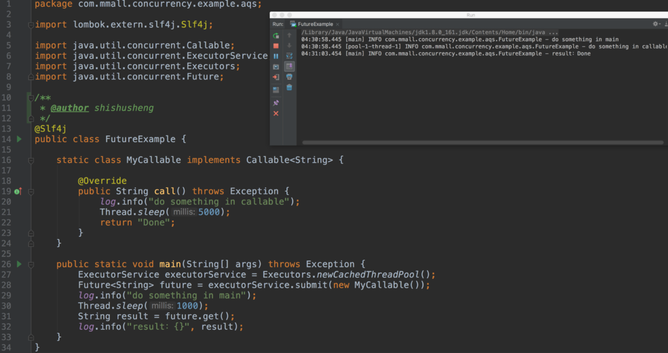The height and width of the screenshot is (353, 668).
Task: Click the @Override annotation
Action: point(102,181)
